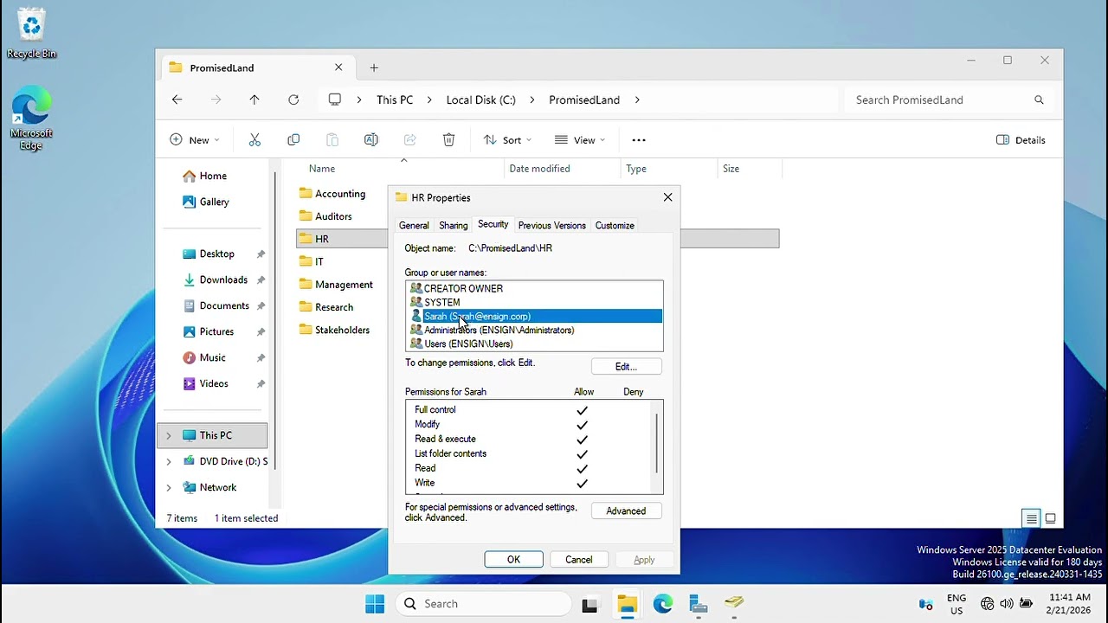This screenshot has width=1108, height=623.
Task: Launch Edge from the taskbar
Action: click(663, 604)
